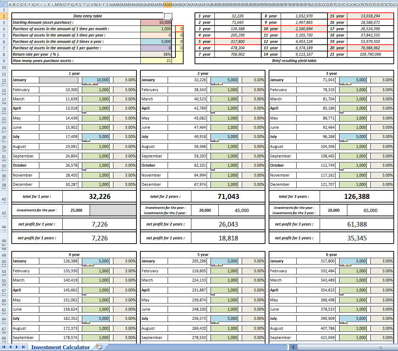398x351 pixels.
Task: Click the next sheet navigation arrow
Action: [17, 347]
